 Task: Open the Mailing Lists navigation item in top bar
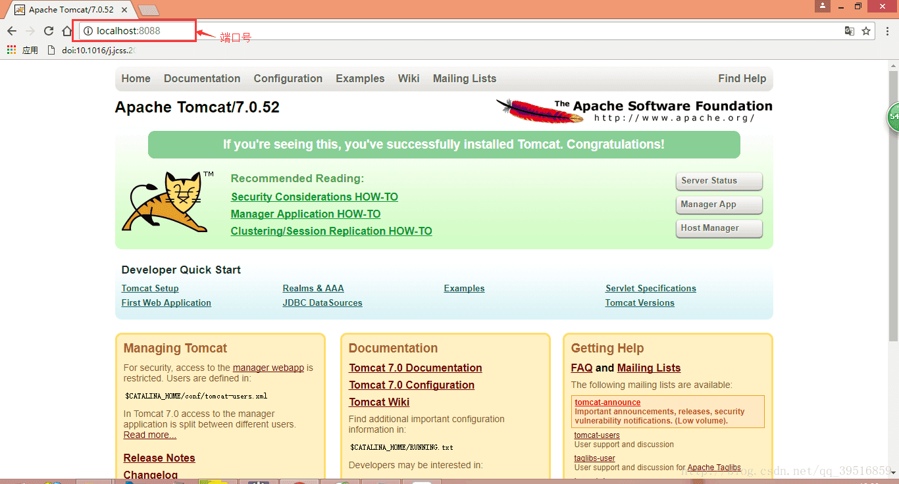(x=465, y=78)
